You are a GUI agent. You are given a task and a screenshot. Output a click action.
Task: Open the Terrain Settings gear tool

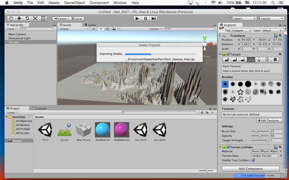coord(275,60)
